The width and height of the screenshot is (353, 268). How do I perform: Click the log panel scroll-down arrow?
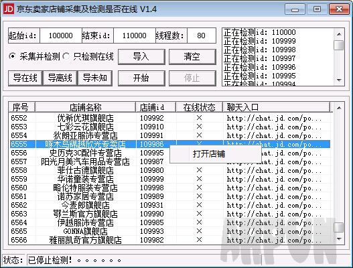(339, 80)
